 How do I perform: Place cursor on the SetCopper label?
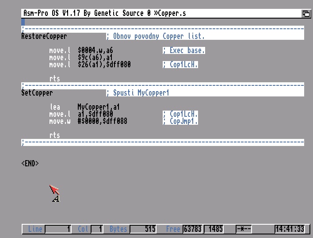pos(37,93)
